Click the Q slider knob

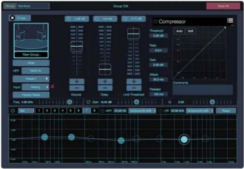(x=212, y=102)
